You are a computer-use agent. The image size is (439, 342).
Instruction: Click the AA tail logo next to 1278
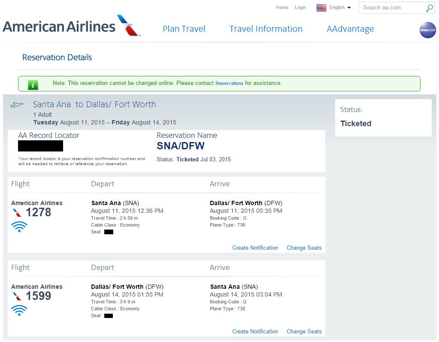pos(17,213)
